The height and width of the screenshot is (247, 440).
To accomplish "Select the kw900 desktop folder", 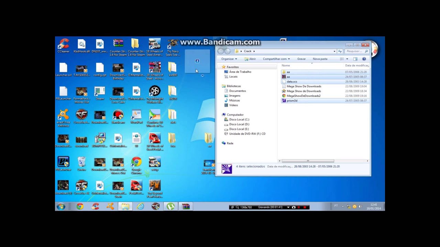I will [x=173, y=70].
